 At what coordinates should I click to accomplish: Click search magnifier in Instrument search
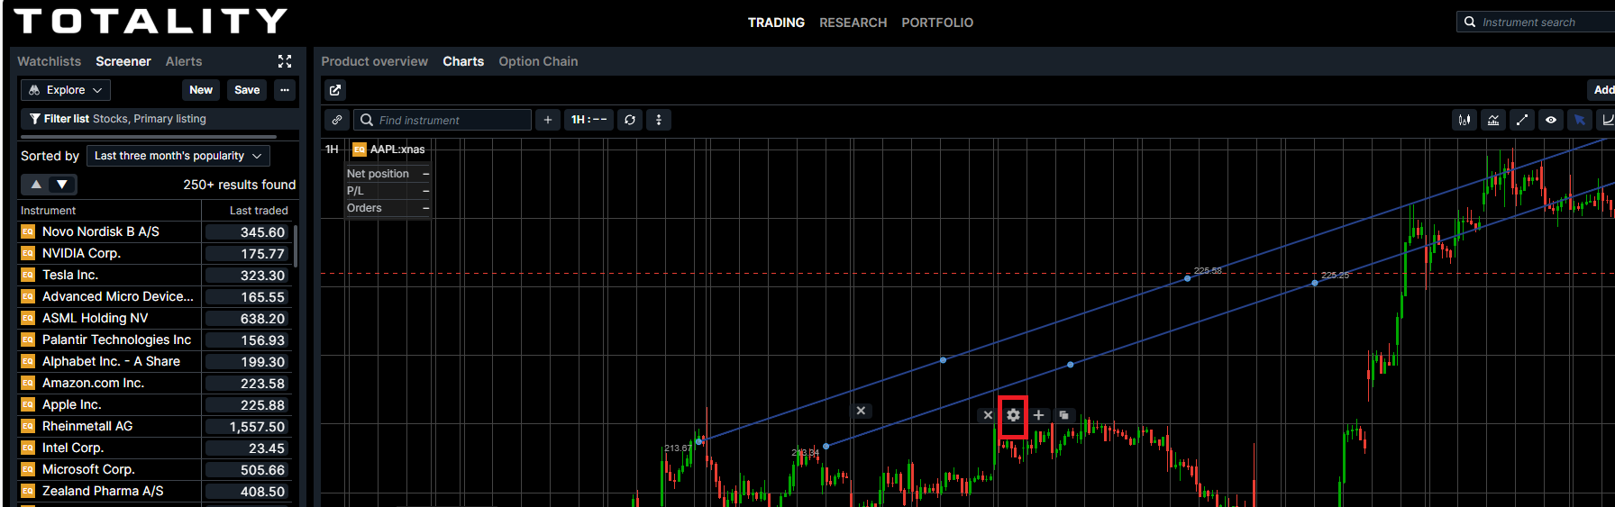pos(1470,22)
